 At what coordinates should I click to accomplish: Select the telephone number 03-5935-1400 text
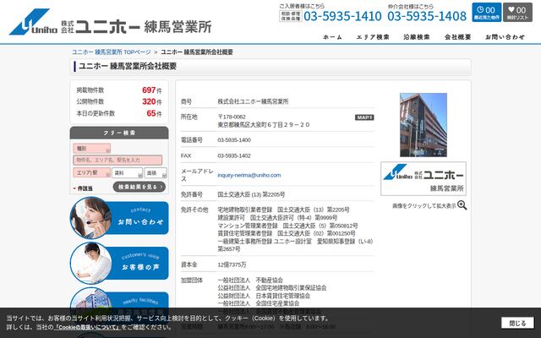(x=234, y=140)
